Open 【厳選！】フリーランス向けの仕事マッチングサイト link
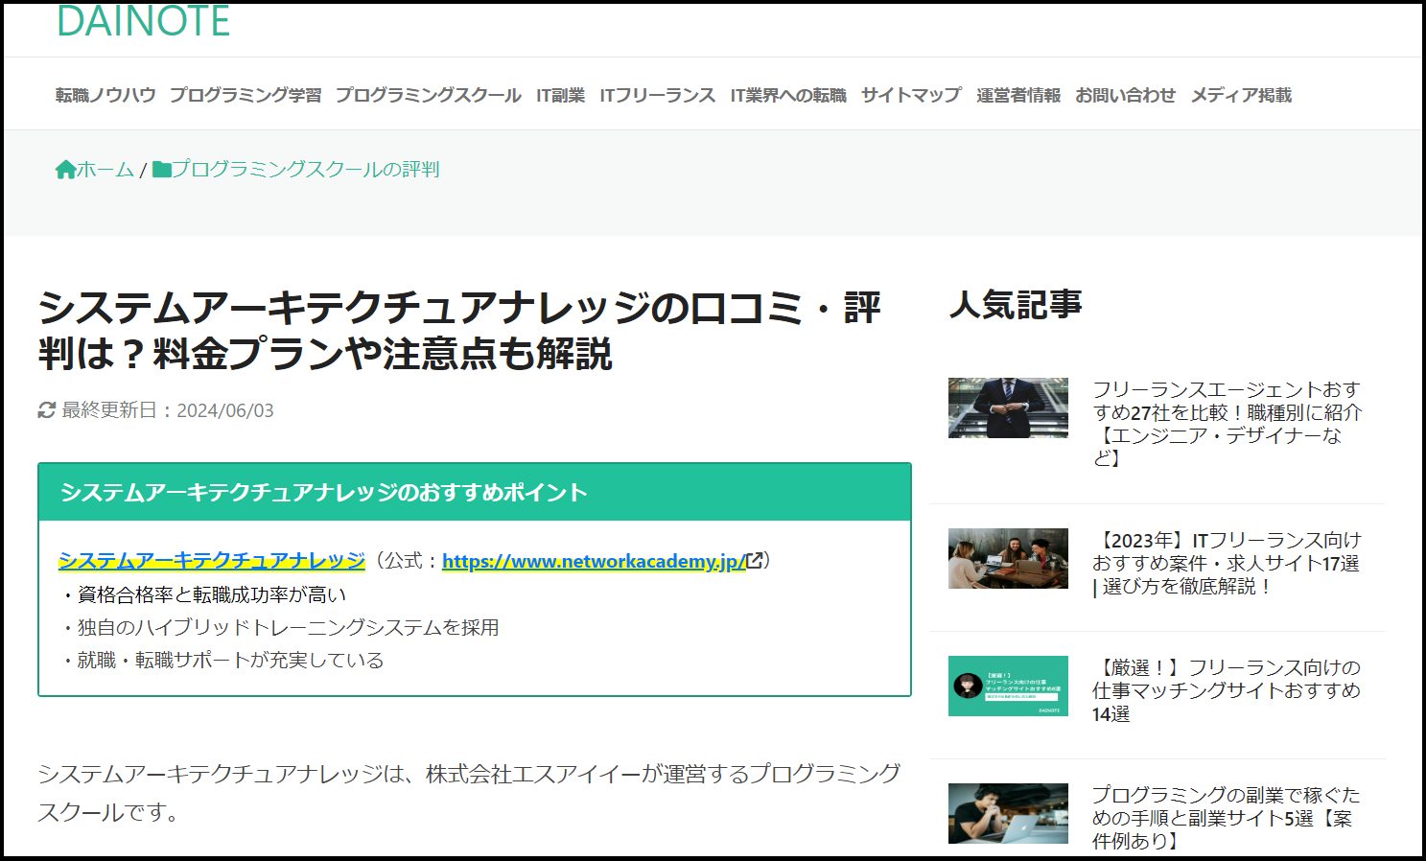 [x=1227, y=690]
